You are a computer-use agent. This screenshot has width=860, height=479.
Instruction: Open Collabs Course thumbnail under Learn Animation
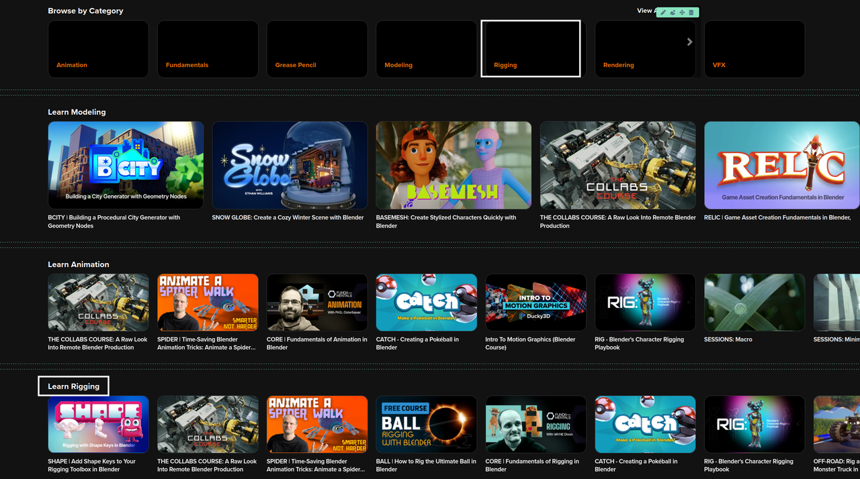click(98, 302)
